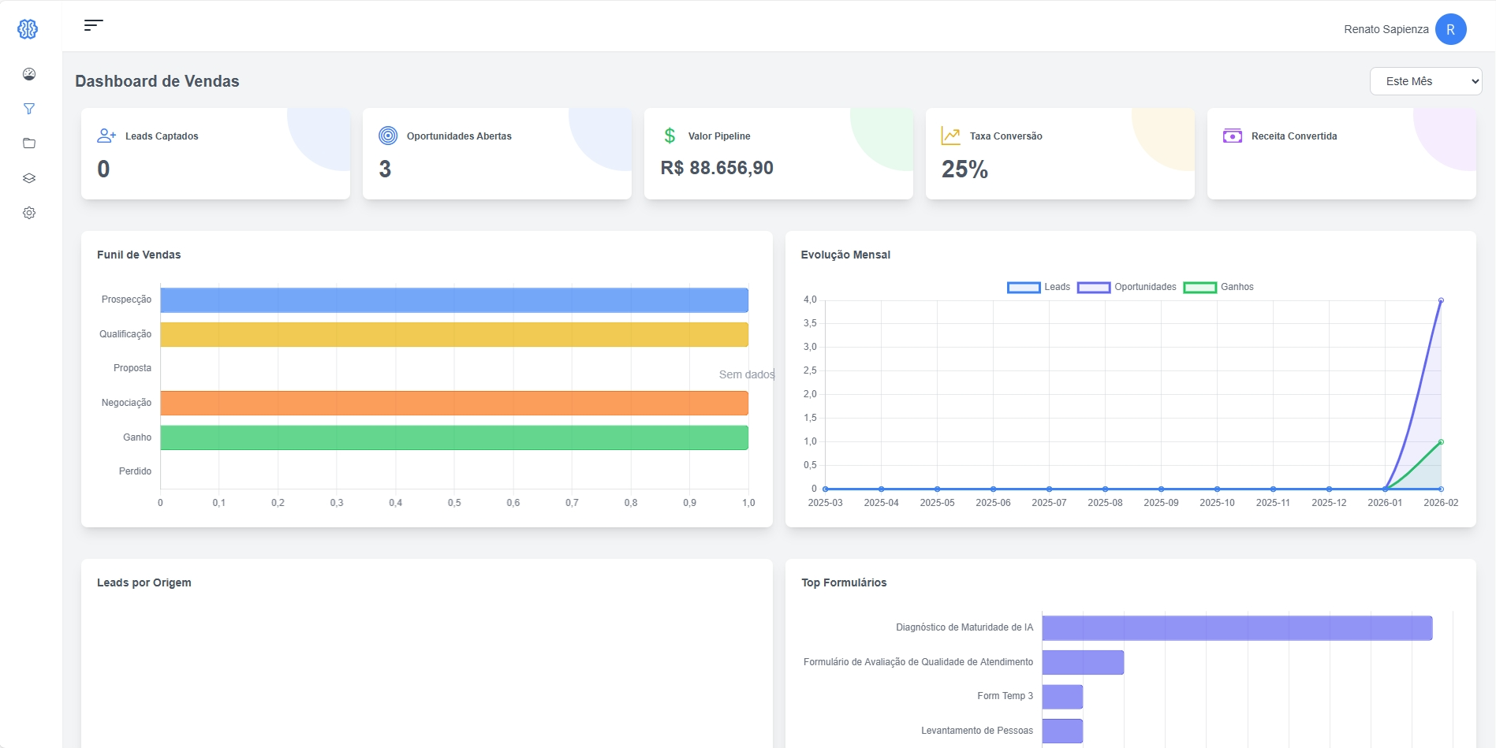
Task: Click the target icon on Oportunidades Abertas card
Action: (387, 135)
